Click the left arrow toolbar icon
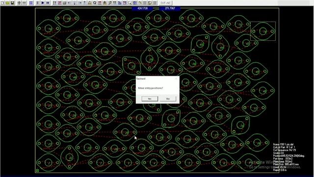This screenshot has height=177, width=314. [x=70, y=3]
